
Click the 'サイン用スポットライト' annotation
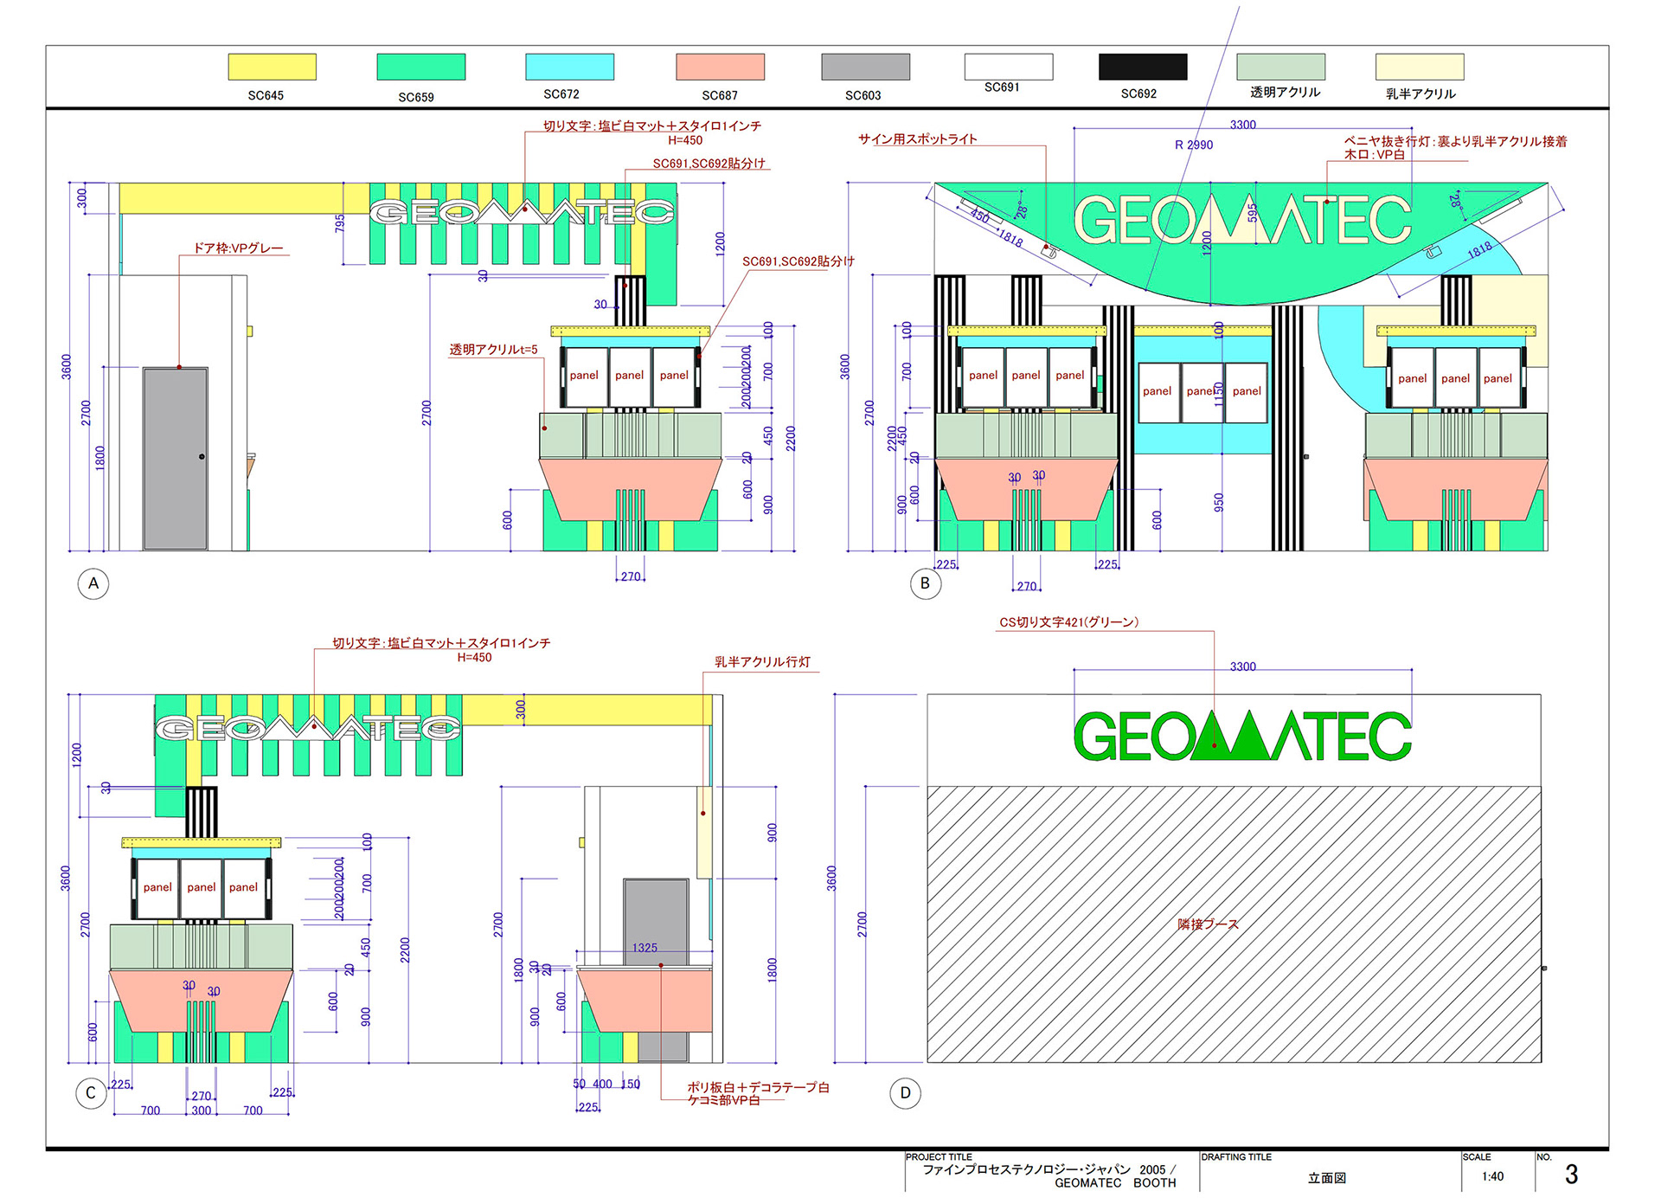point(917,138)
